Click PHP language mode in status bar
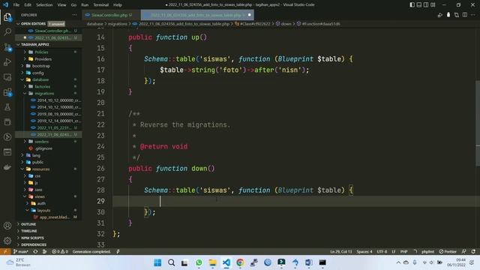Image resolution: width=480 pixels, height=270 pixels. (403, 252)
